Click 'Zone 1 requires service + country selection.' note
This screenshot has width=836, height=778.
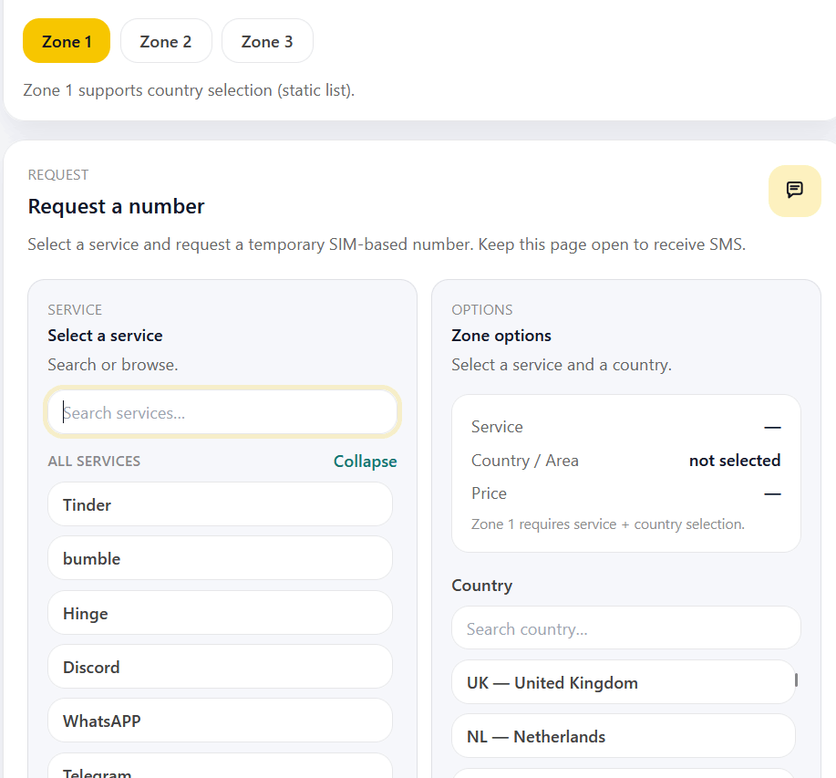(x=608, y=524)
